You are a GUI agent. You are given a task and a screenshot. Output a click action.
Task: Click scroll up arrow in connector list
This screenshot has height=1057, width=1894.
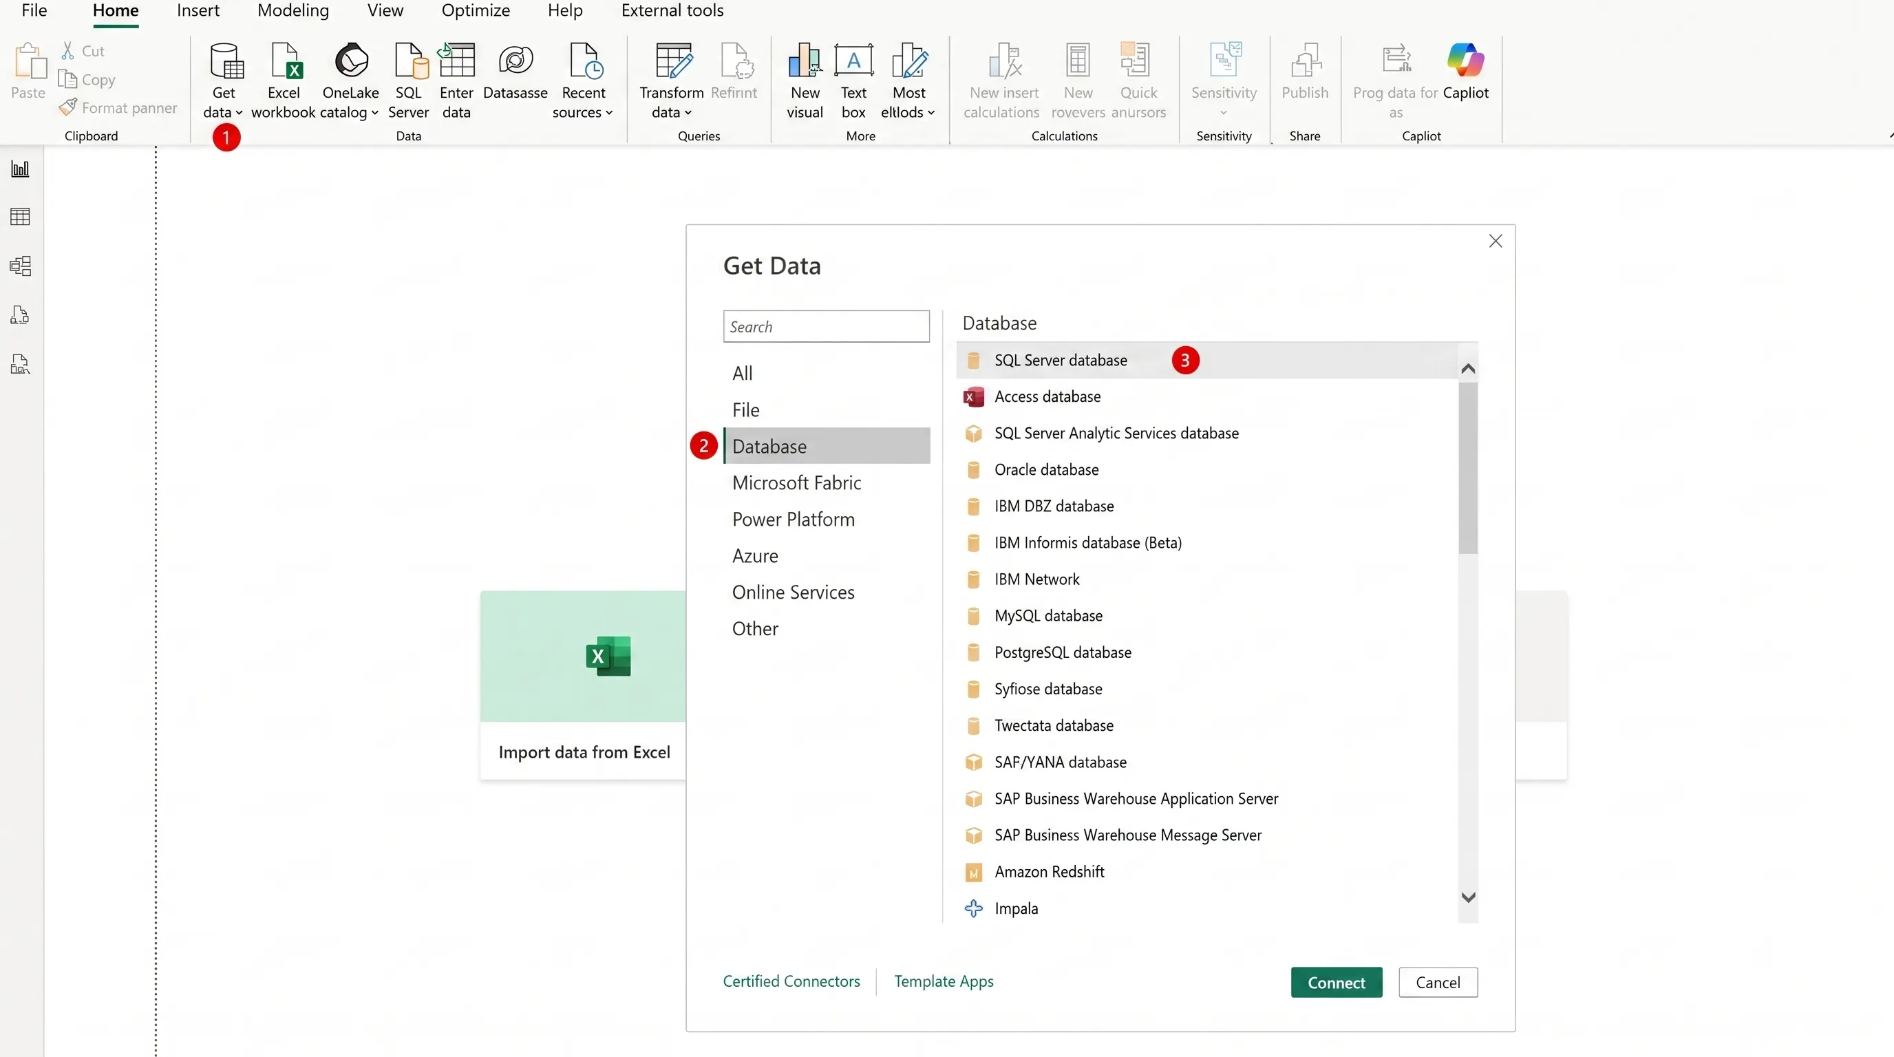1468,369
